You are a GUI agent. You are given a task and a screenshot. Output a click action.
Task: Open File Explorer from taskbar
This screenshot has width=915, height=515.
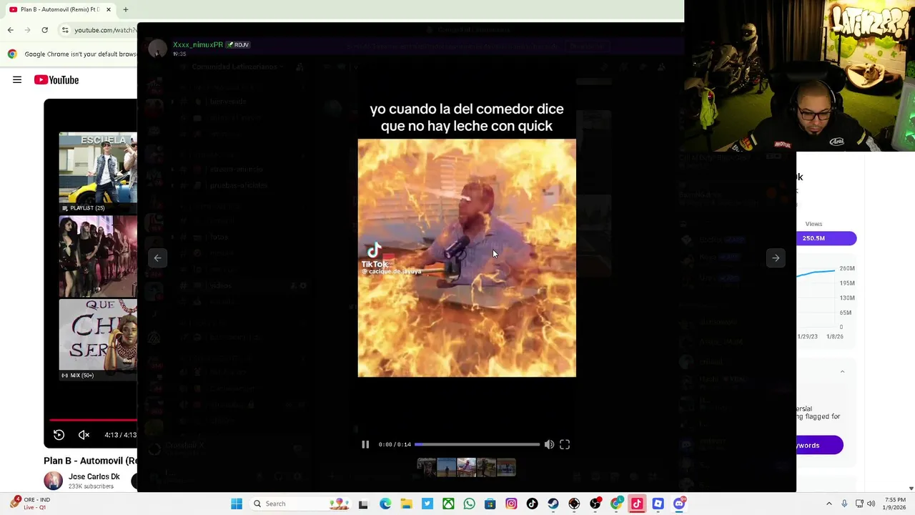point(406,504)
